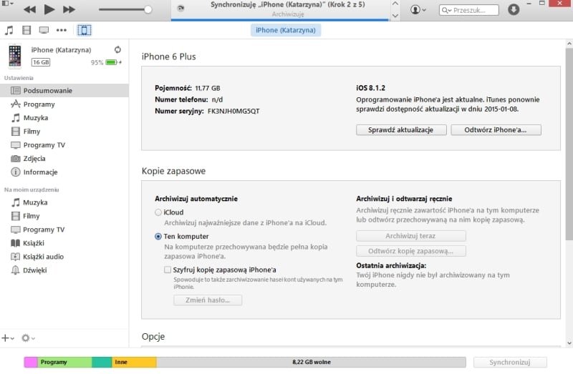Click the main pane vertical scrollbar
Image resolution: width=573 pixels, height=374 pixels.
(x=569, y=144)
